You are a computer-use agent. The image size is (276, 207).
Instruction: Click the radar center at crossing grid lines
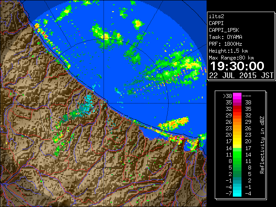104,103
